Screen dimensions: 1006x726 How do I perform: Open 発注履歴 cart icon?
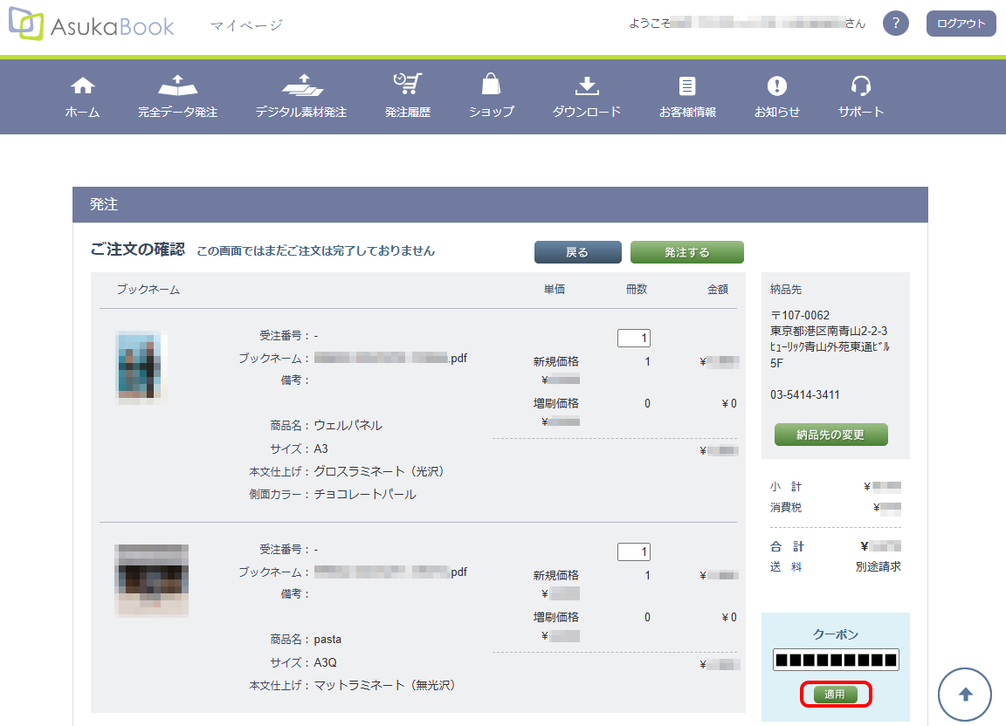pos(408,85)
